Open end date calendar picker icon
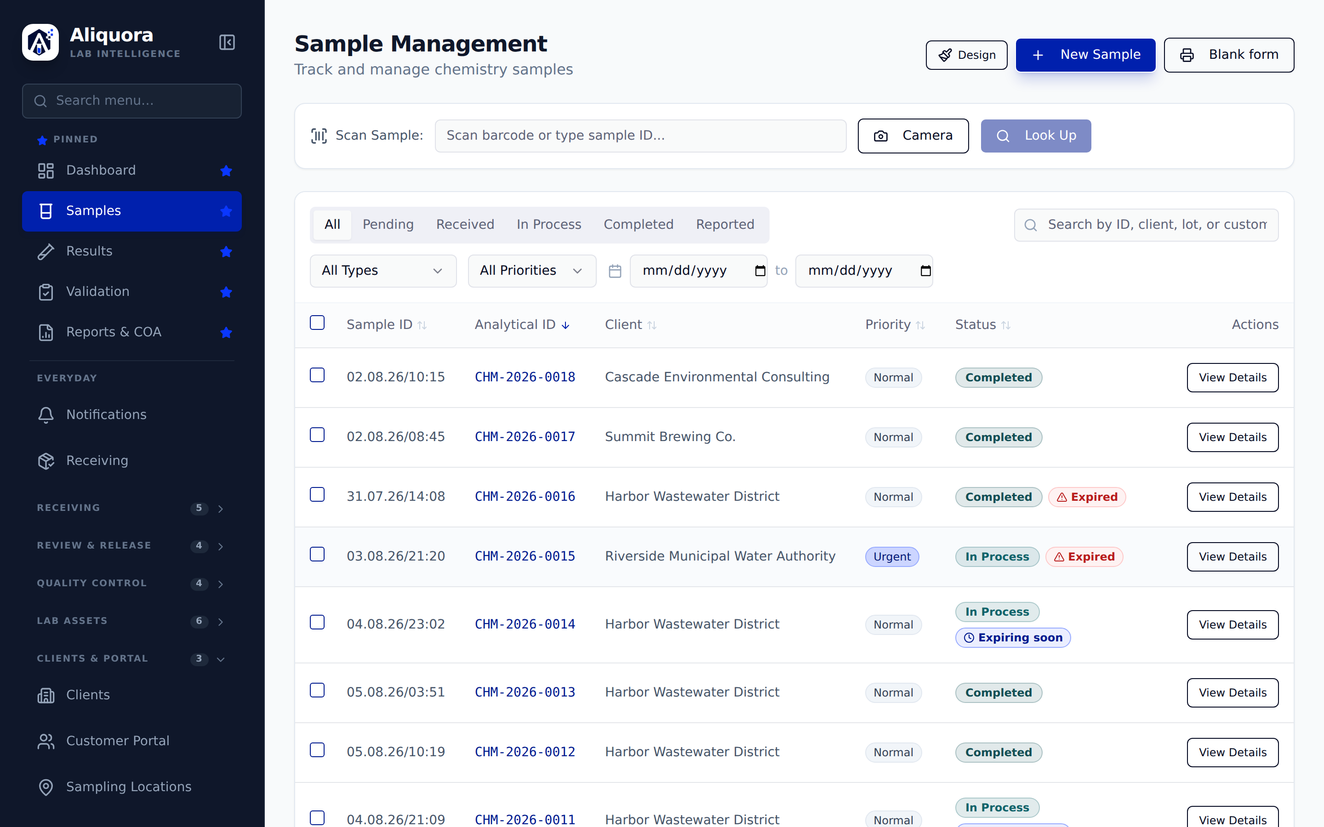This screenshot has height=827, width=1324. (925, 271)
